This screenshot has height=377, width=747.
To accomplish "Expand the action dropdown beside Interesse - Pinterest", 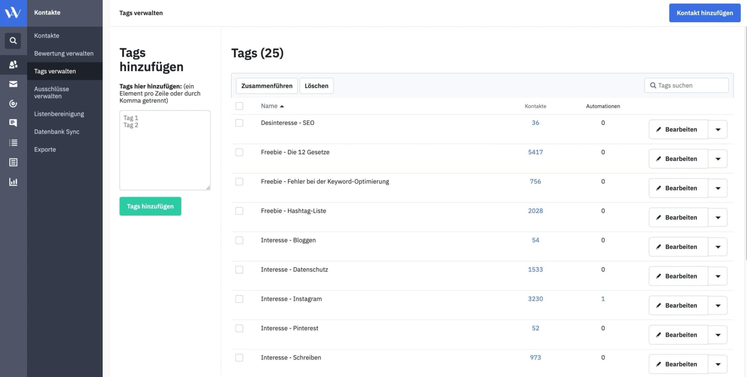I will (x=718, y=335).
